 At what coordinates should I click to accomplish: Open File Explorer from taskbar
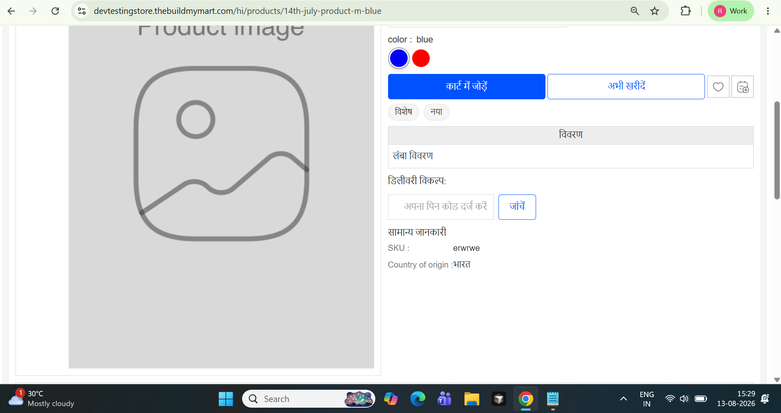coord(471,399)
